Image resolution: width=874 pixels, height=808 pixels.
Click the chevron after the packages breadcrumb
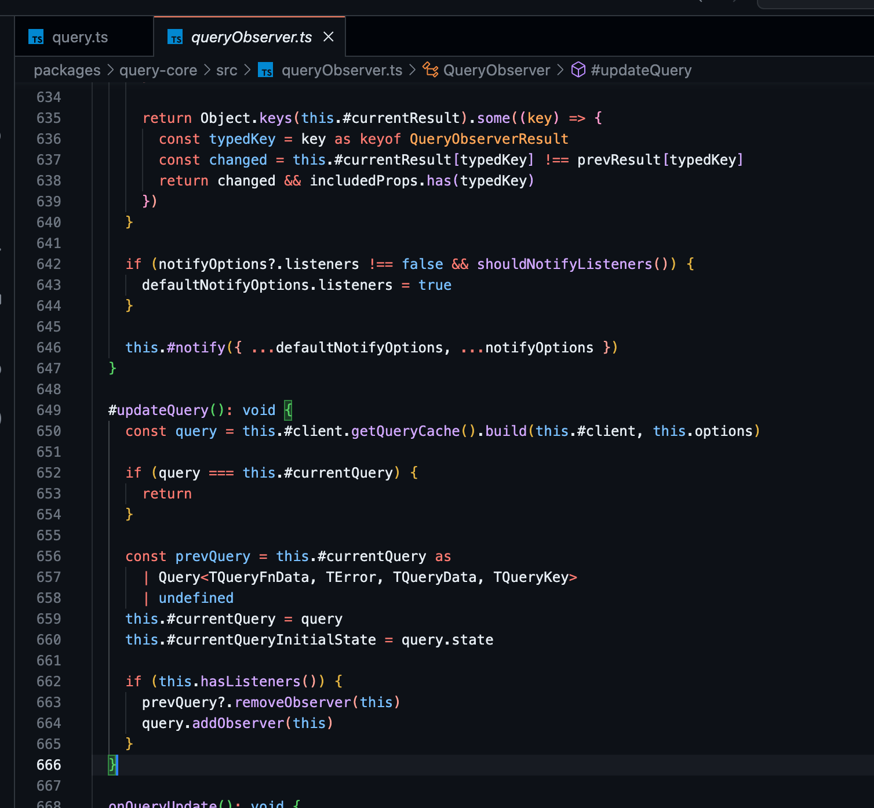click(110, 70)
